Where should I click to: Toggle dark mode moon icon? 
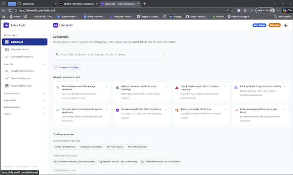286,25
